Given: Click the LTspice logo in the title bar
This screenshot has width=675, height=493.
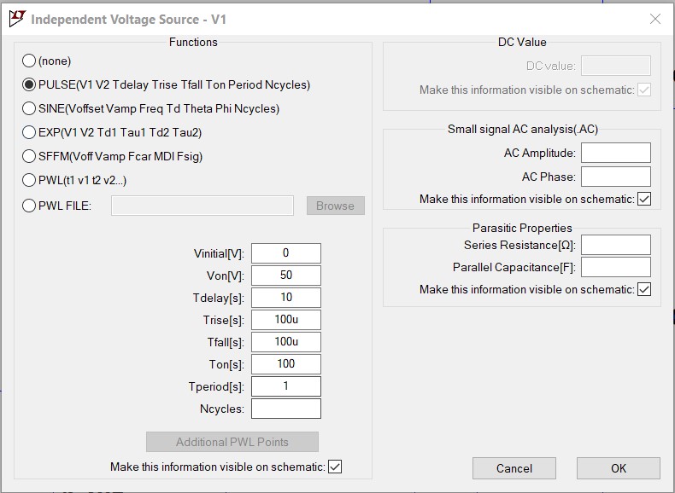Looking at the screenshot, I should pyautogui.click(x=18, y=19).
